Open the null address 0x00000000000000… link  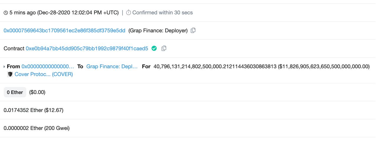tap(48, 67)
